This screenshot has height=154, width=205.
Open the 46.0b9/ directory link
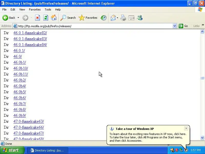pyautogui.click(x=20, y=115)
